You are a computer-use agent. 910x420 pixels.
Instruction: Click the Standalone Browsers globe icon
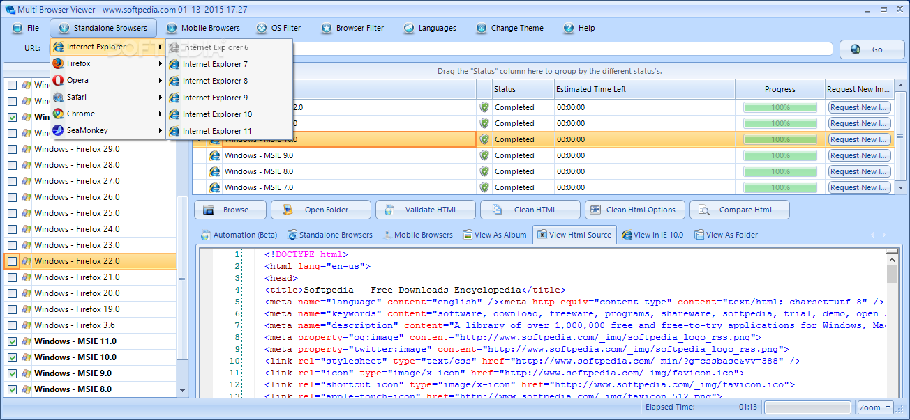tap(64, 29)
